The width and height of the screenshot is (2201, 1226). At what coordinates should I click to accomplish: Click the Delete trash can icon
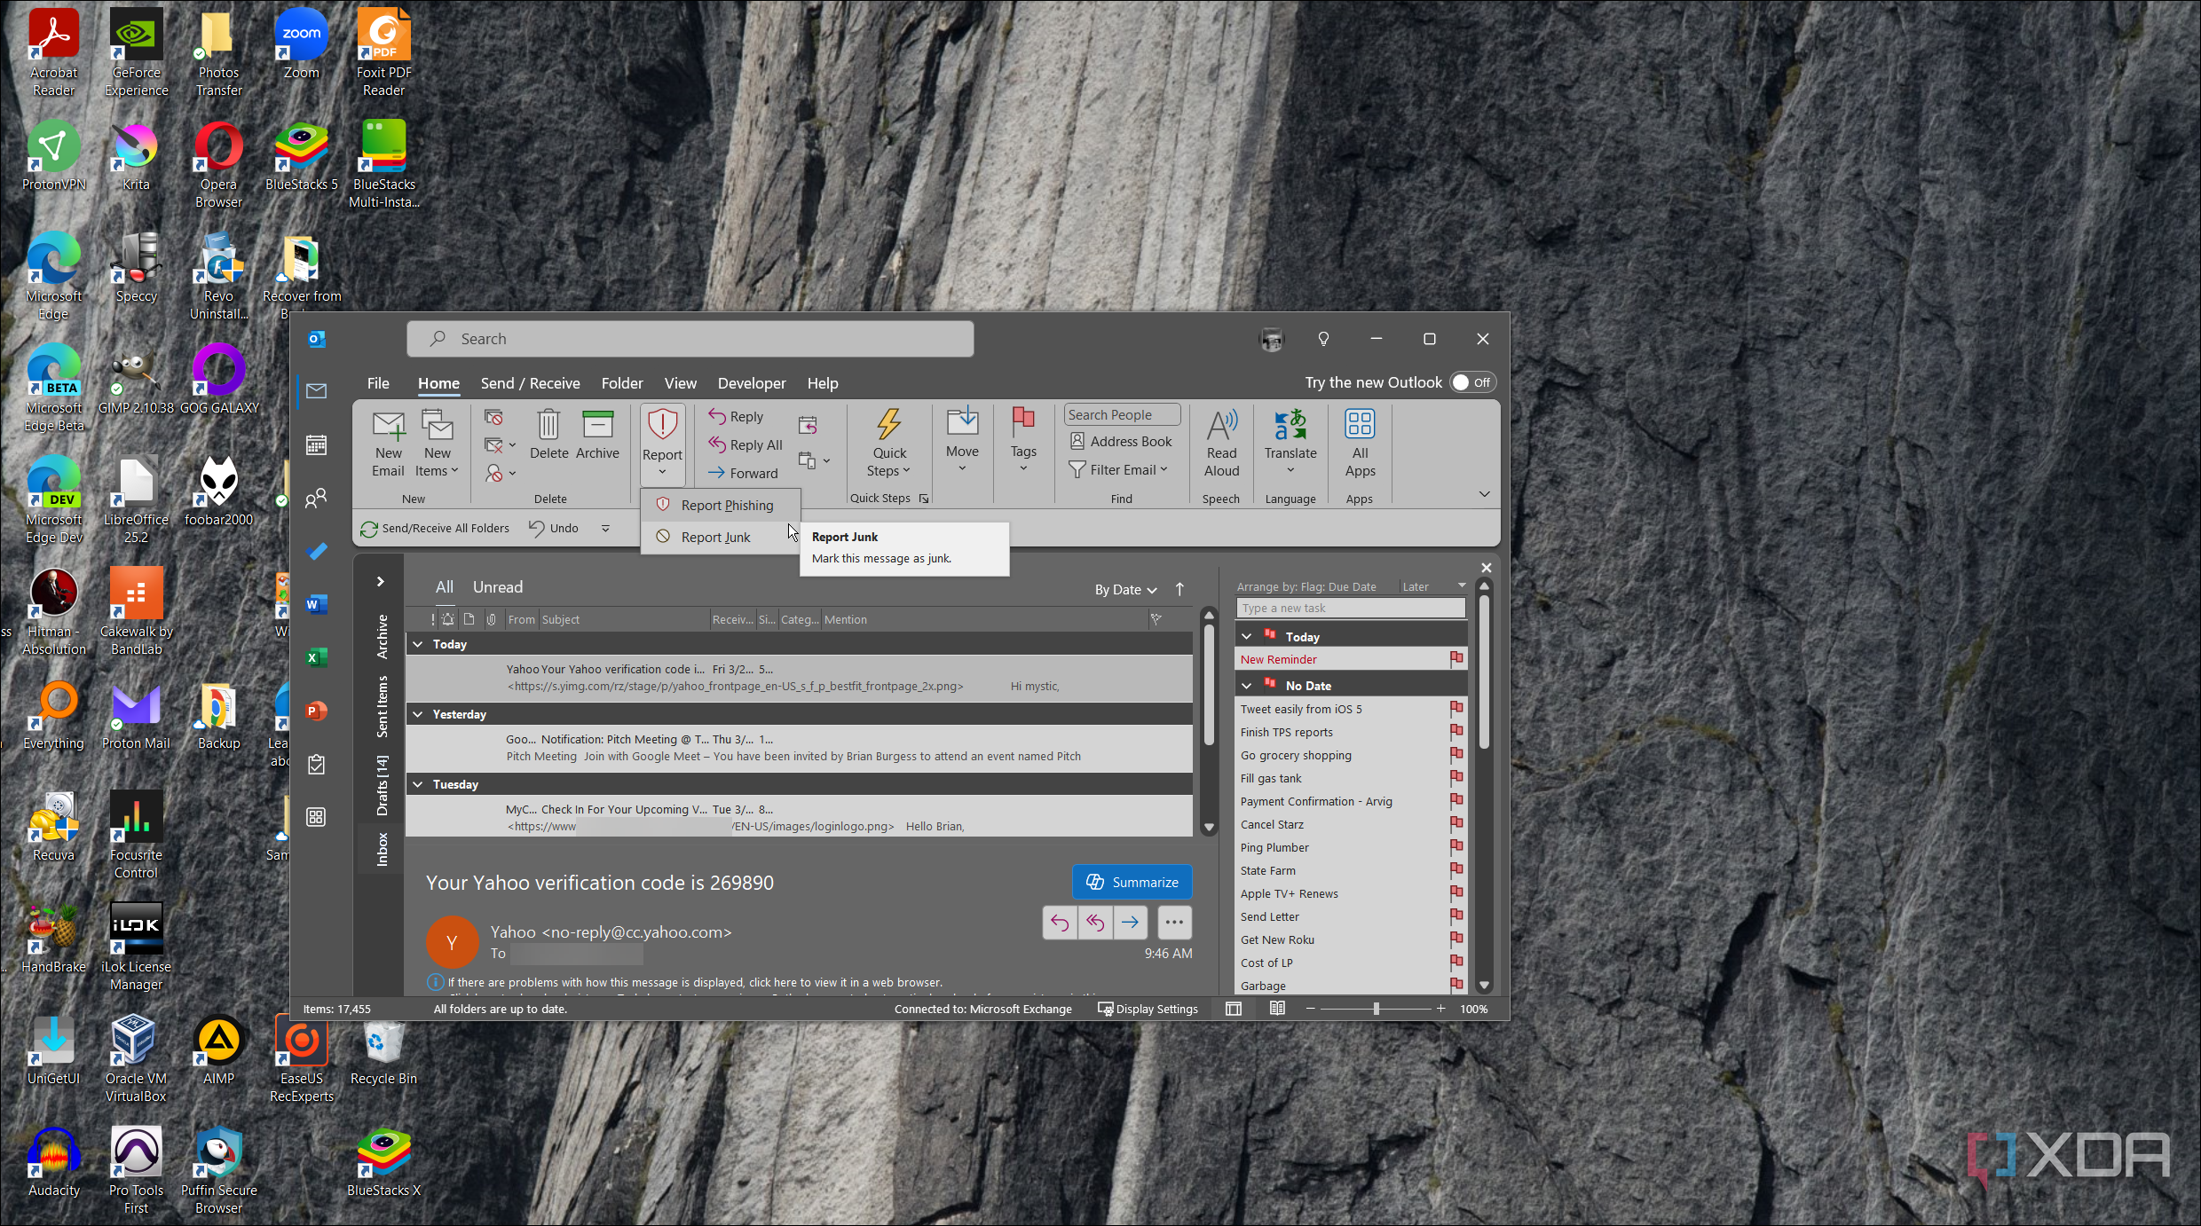click(x=548, y=425)
